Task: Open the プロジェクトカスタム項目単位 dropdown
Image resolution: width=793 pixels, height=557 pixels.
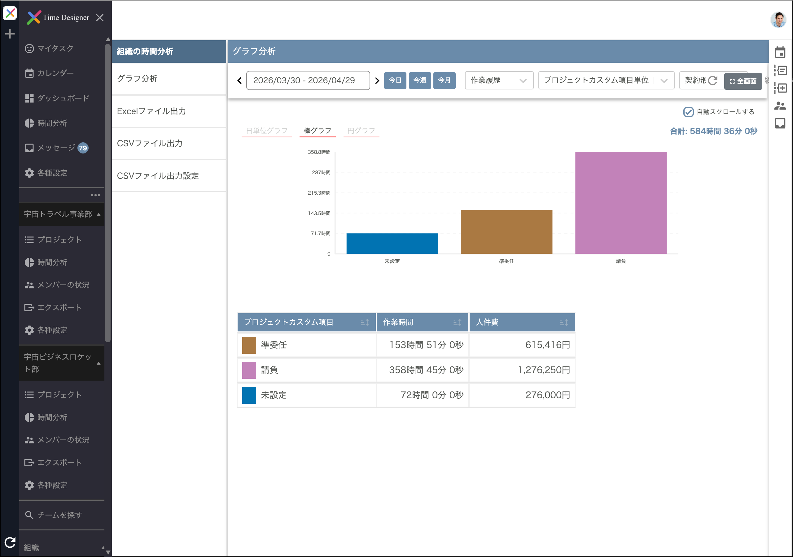Action: [606, 80]
